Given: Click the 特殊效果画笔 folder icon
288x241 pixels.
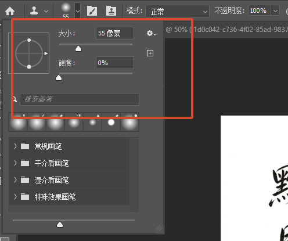Looking at the screenshot, I should coord(25,197).
